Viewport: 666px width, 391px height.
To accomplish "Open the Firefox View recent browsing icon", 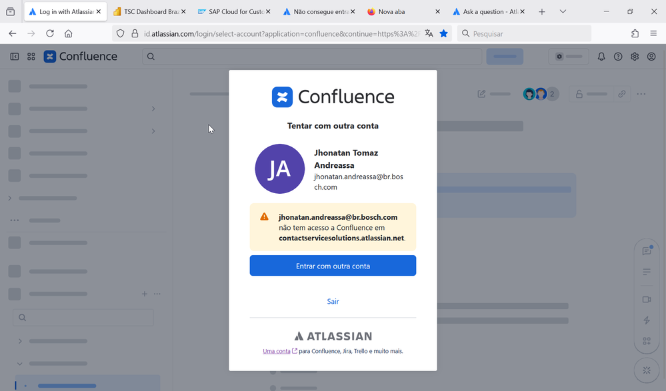I will [x=11, y=12].
